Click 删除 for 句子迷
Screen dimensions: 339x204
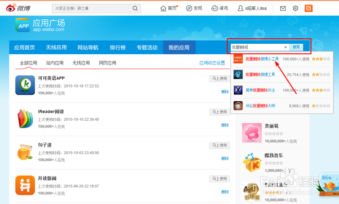tap(225, 158)
